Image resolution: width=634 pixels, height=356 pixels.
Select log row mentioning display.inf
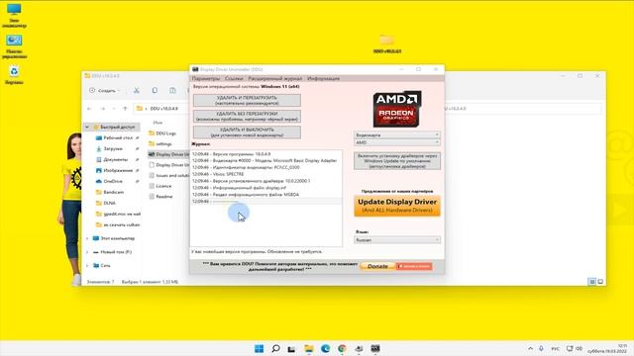tap(266, 188)
